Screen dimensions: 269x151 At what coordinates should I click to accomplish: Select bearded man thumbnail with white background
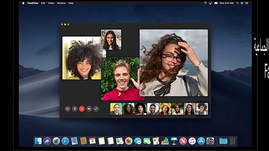[153, 109]
